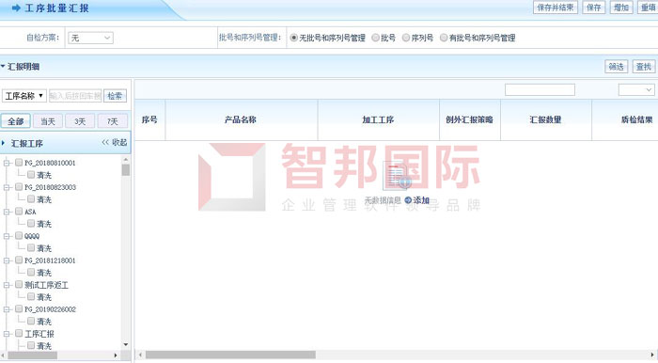Click the tree panel's scroll-down arrow
The width and height of the screenshot is (658, 363).
pos(125,345)
